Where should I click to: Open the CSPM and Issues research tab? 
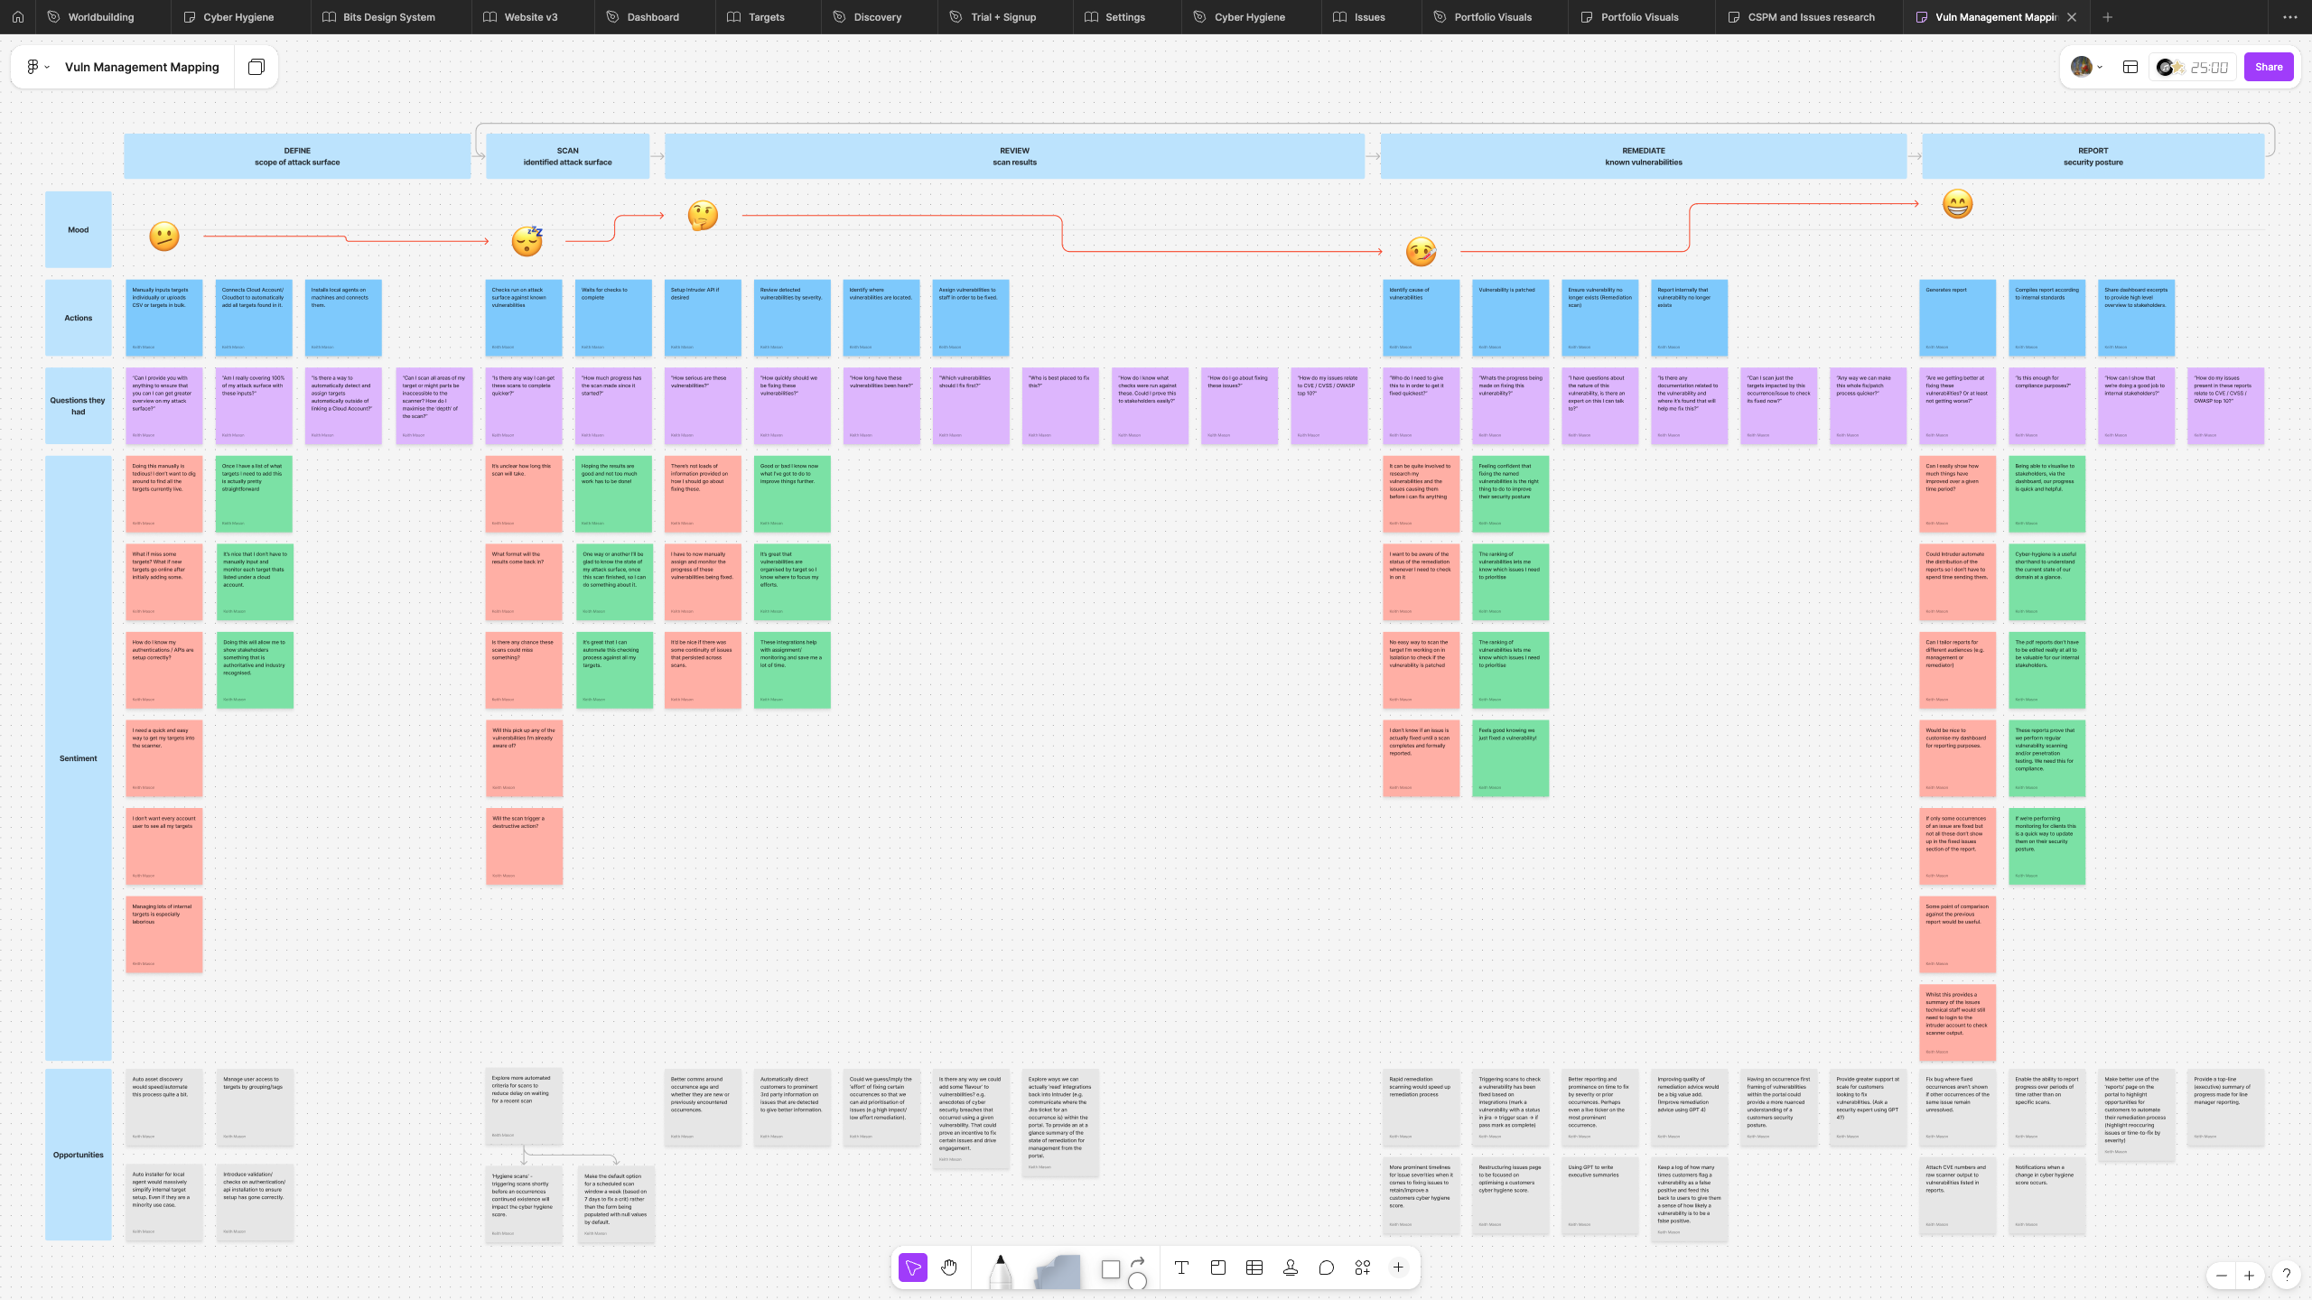point(1811,17)
